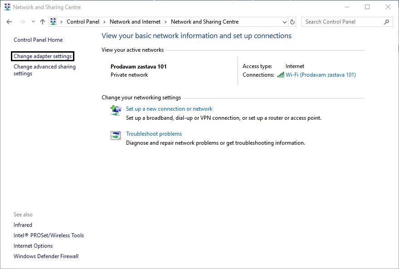Click the Wi-Fi signal strength icon

click(280, 75)
